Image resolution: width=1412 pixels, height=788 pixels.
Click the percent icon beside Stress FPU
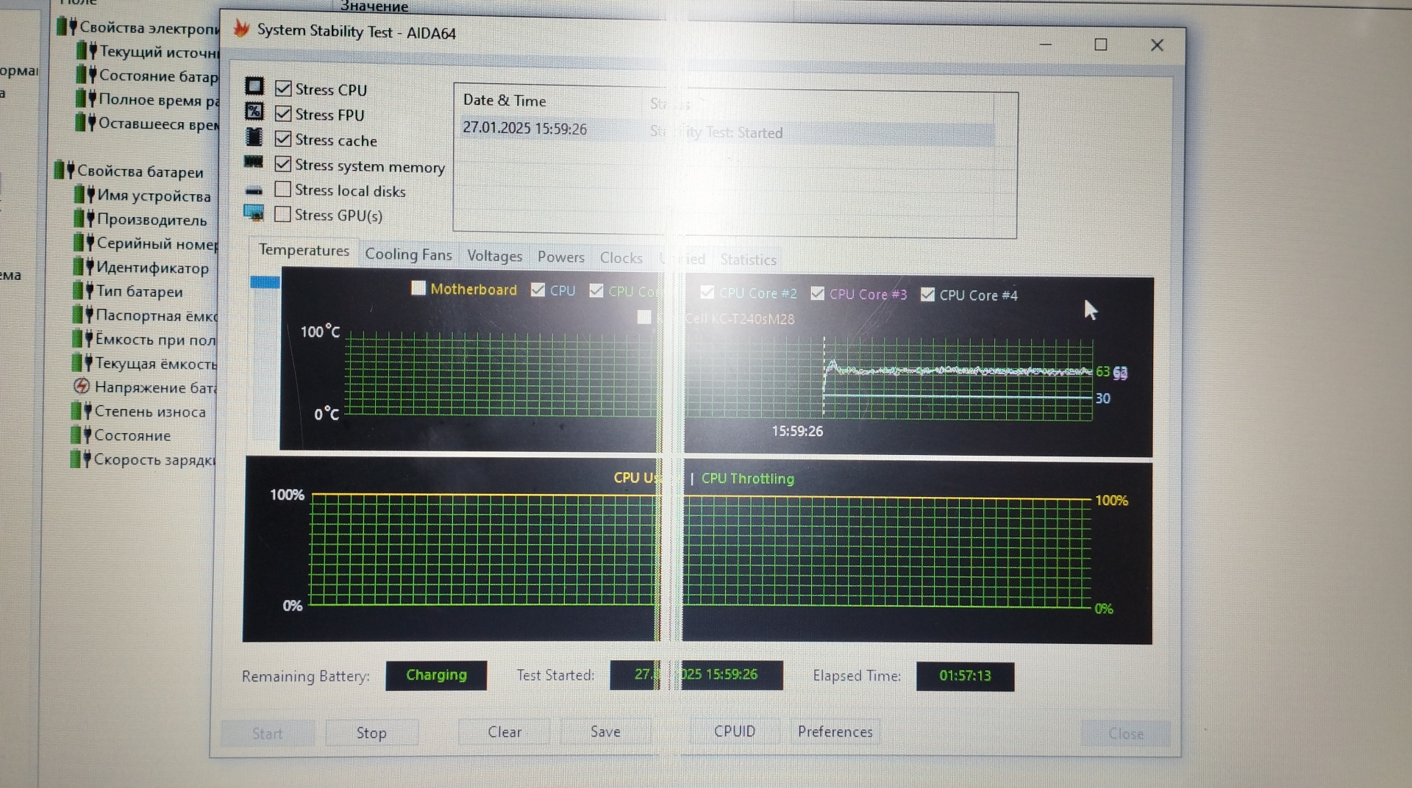[x=254, y=112]
